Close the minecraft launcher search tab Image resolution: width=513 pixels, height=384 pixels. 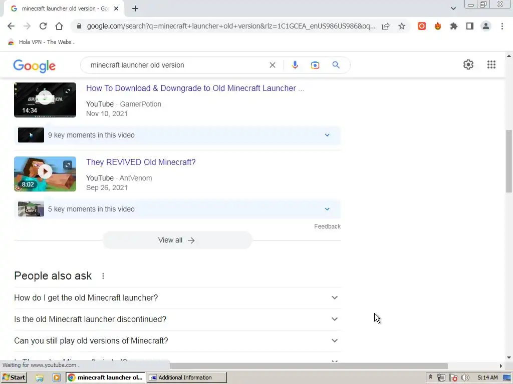pyautogui.click(x=116, y=8)
